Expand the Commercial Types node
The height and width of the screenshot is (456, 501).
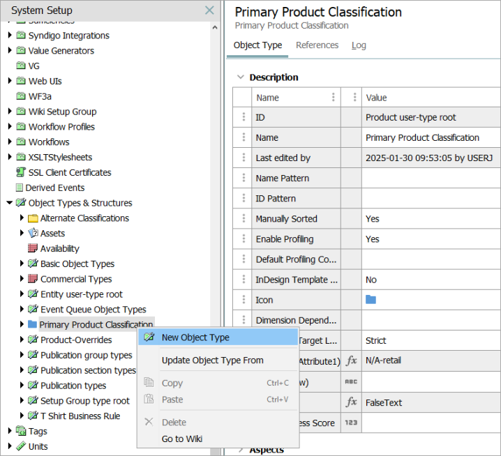point(22,280)
